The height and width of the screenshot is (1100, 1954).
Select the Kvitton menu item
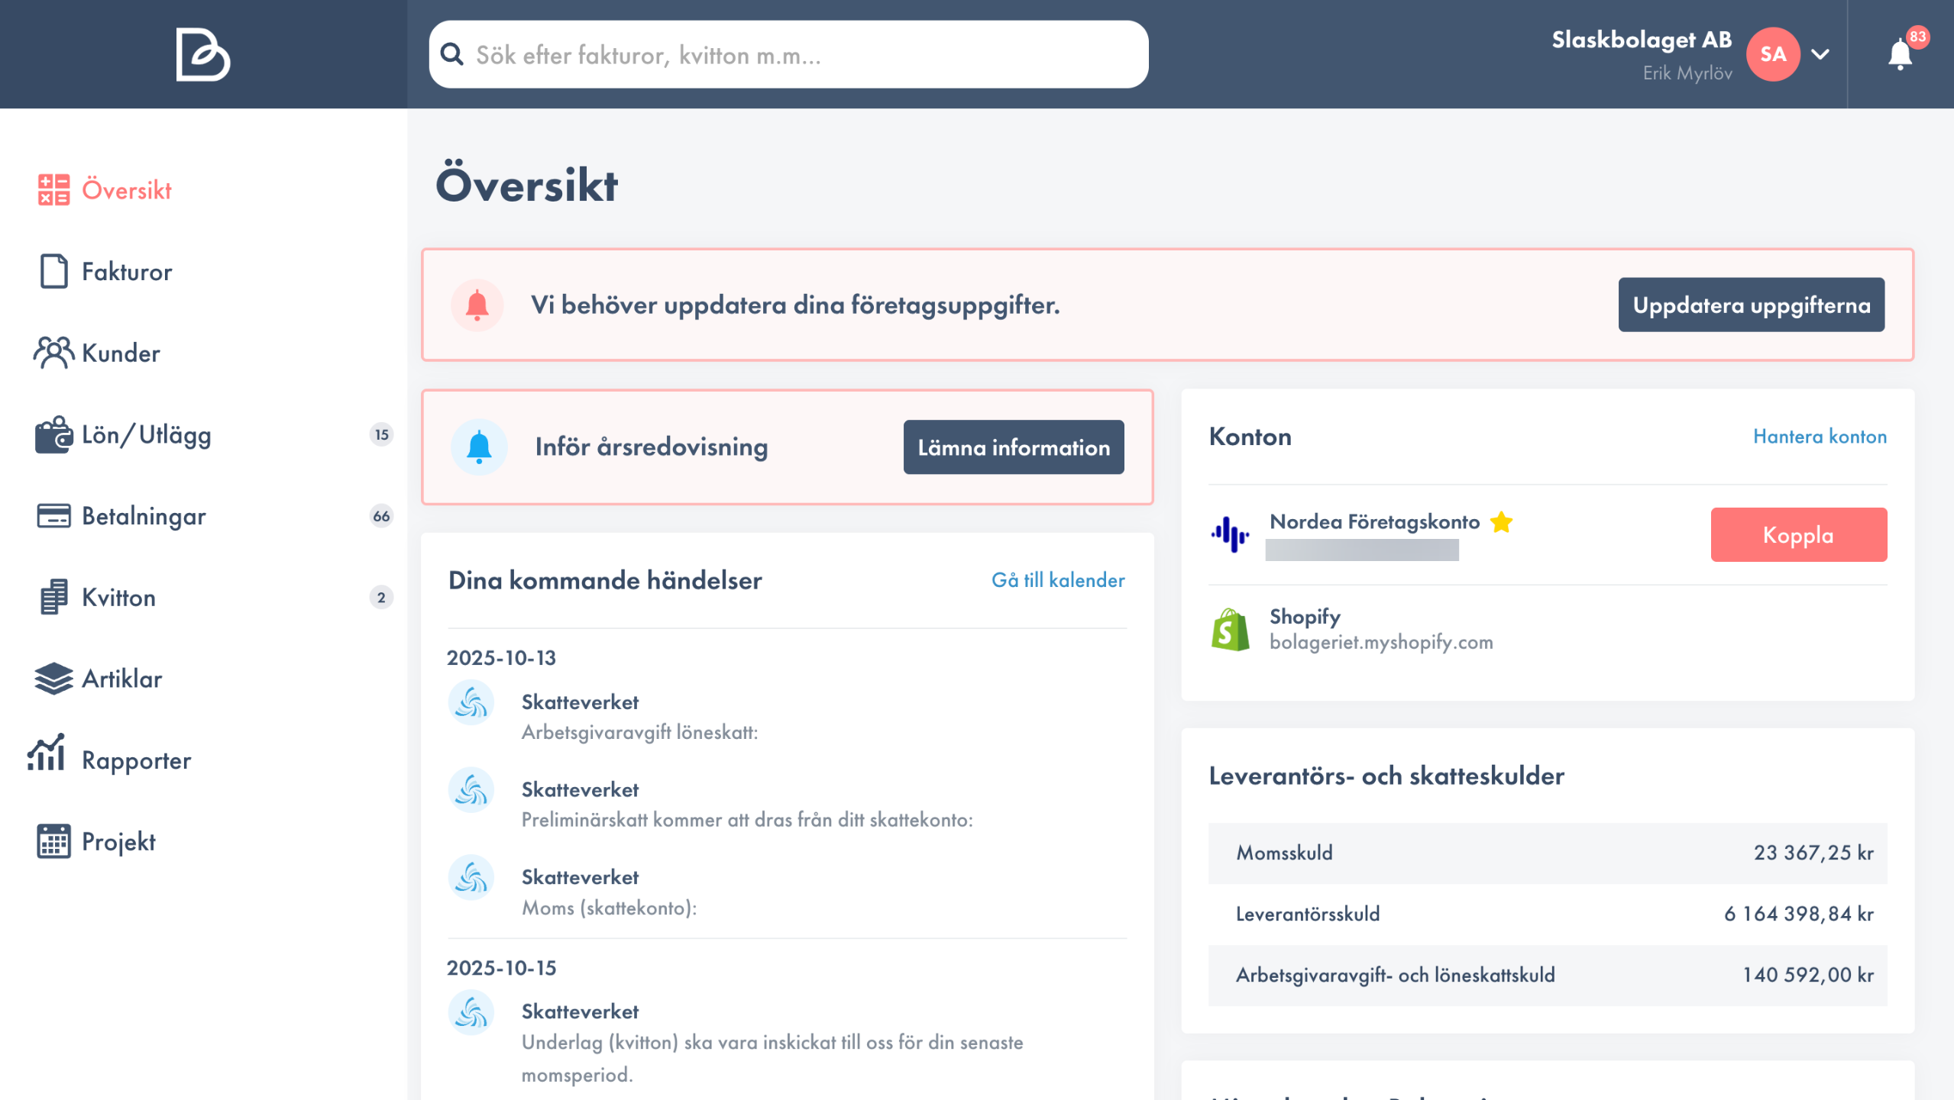pos(118,598)
